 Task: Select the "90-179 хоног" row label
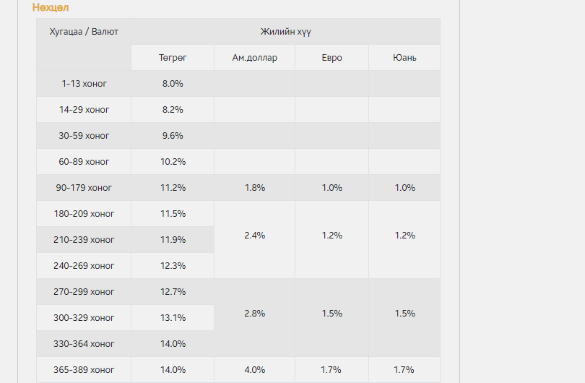[84, 188]
